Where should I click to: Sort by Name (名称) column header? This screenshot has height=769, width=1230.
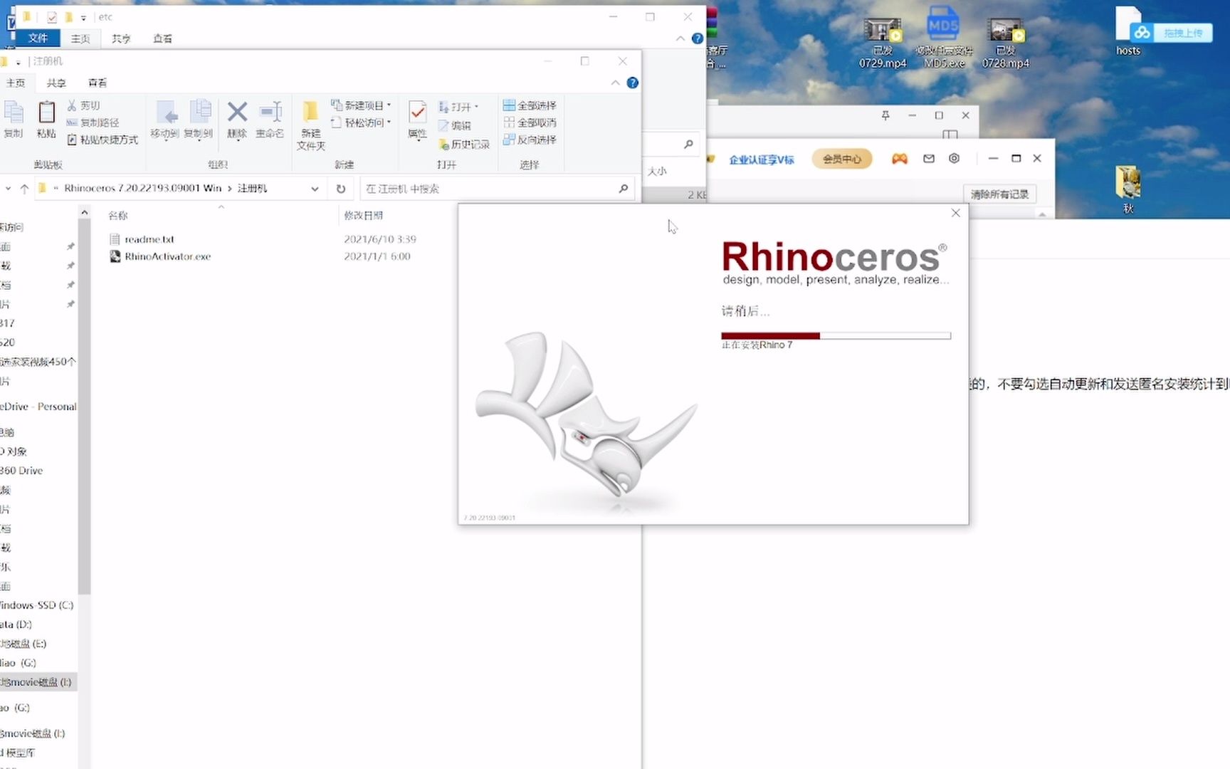click(118, 215)
